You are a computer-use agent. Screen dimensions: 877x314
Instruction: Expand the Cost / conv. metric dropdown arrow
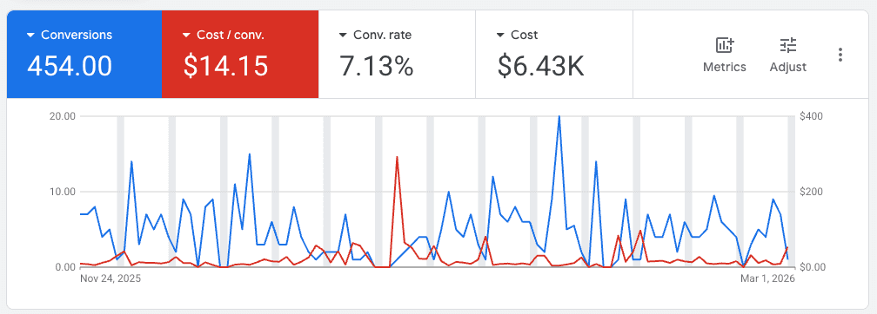187,36
